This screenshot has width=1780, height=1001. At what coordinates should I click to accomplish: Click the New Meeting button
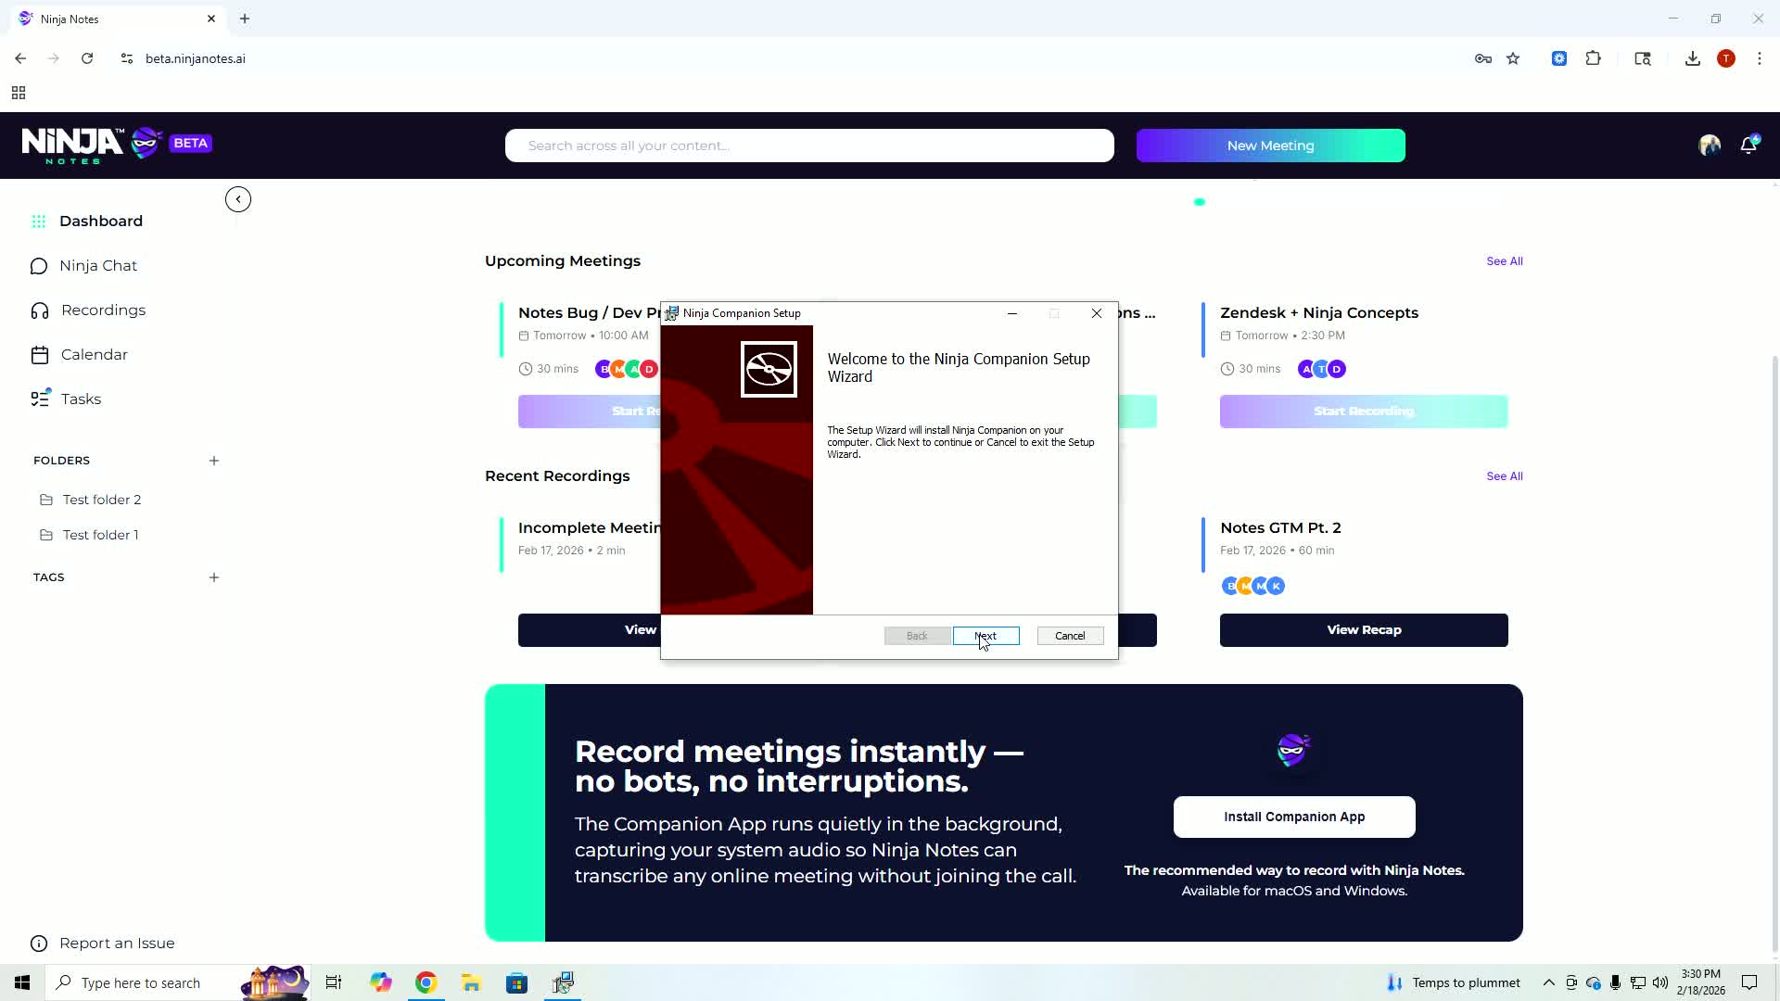(x=1271, y=146)
